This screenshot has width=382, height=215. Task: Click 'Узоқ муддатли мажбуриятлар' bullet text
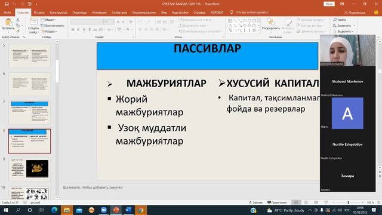point(150,134)
